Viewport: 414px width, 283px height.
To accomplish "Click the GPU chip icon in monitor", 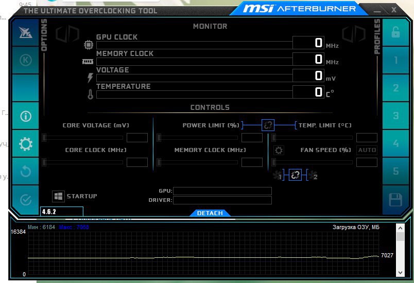I will pyautogui.click(x=89, y=45).
